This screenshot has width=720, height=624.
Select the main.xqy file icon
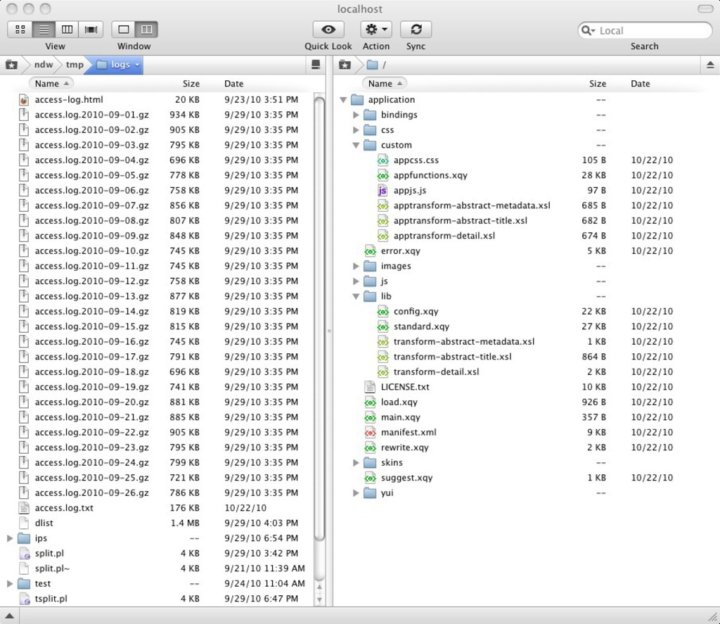pos(370,417)
